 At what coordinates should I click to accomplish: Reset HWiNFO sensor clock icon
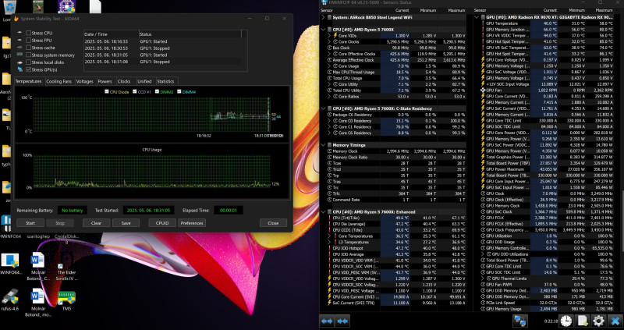(566, 321)
